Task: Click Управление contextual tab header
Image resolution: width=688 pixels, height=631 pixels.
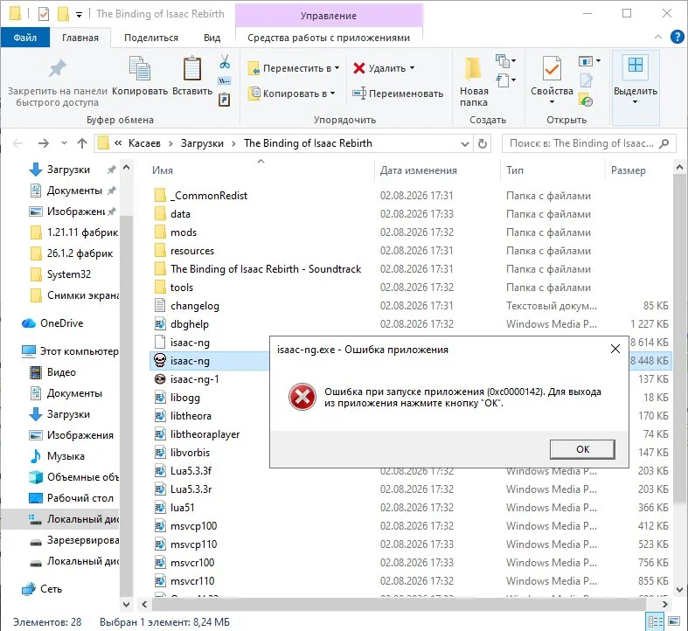Action: pyautogui.click(x=329, y=16)
